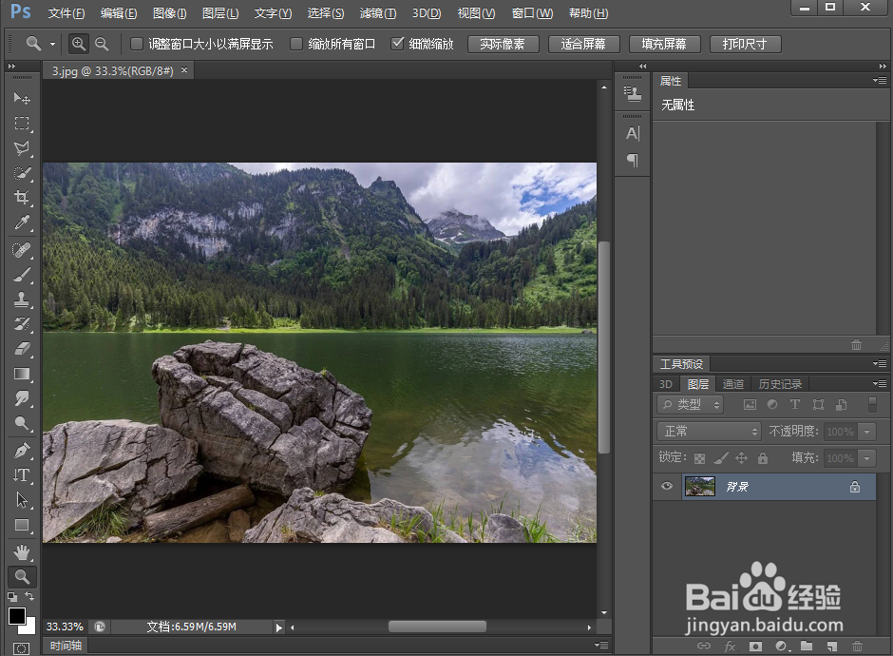The width and height of the screenshot is (893, 656).
Task: Select the Polygonal Lasso tool
Action: click(x=22, y=148)
